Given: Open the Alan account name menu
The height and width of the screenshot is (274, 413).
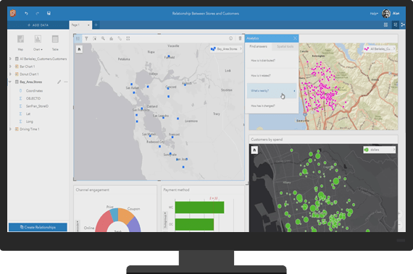Looking at the screenshot, I should pyautogui.click(x=396, y=14).
